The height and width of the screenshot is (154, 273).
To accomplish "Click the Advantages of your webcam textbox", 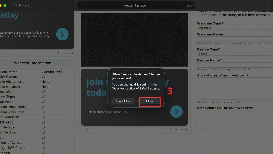I will 235,89.
